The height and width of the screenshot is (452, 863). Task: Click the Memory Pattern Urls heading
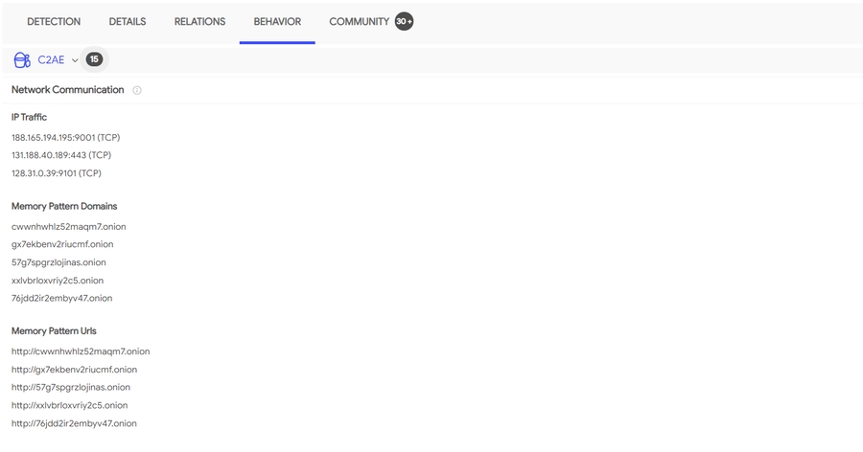point(54,331)
